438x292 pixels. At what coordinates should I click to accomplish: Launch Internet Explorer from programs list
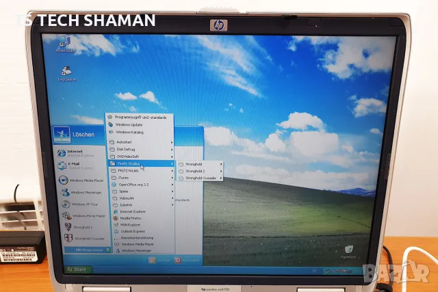tap(143, 211)
